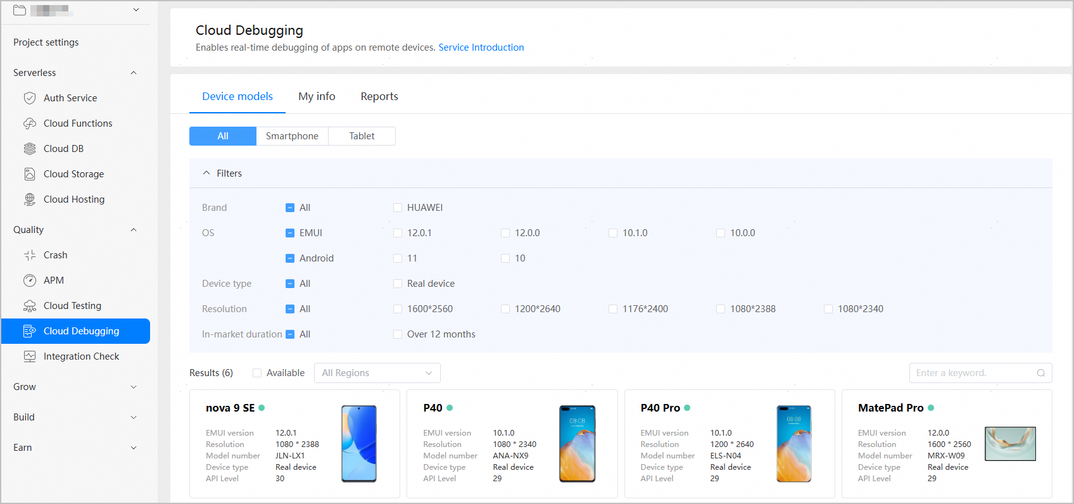1074x504 pixels.
Task: Click the Cloud Hosting globe icon
Action: coord(30,199)
